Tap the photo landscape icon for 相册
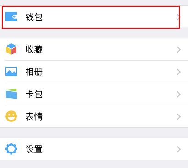Image resolution: width=188 pixels, height=168 pixels. coord(11,72)
